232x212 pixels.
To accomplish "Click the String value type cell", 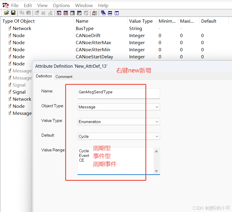I will (136, 28).
